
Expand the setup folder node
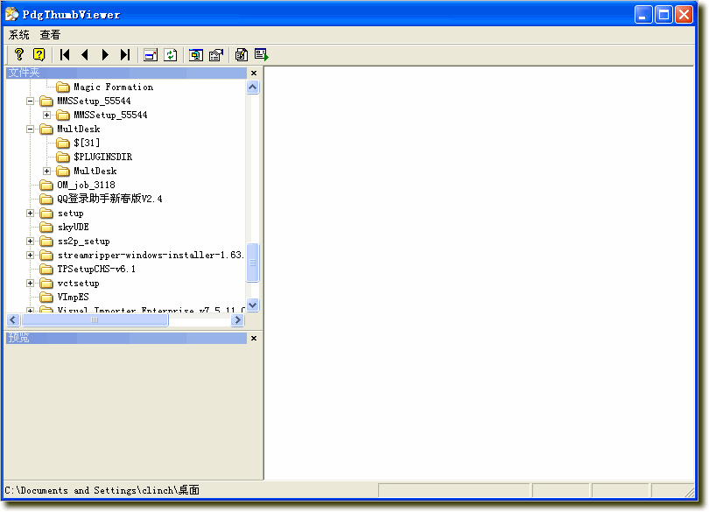coord(30,213)
